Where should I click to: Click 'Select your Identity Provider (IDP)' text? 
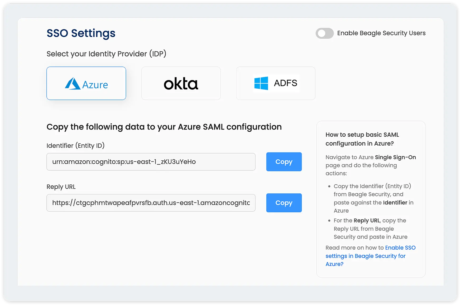pyautogui.click(x=107, y=54)
